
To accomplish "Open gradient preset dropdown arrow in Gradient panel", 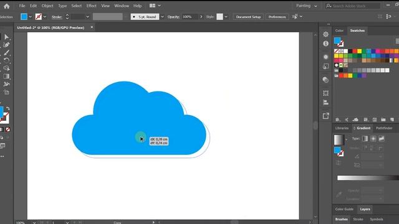I will (x=346, y=139).
